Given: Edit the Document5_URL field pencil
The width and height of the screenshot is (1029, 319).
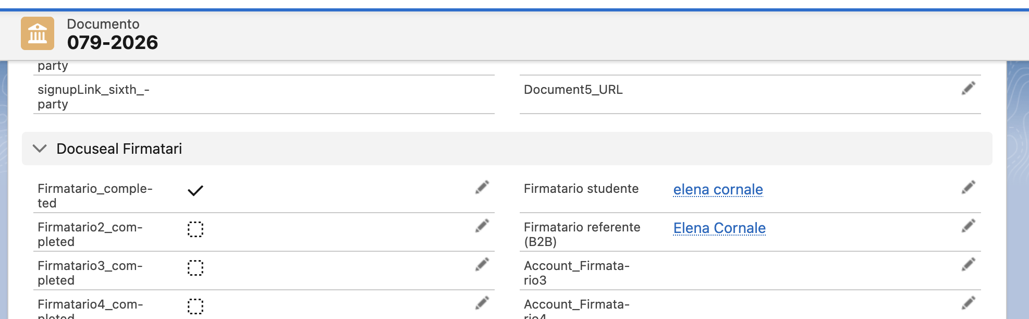Looking at the screenshot, I should coord(969,89).
